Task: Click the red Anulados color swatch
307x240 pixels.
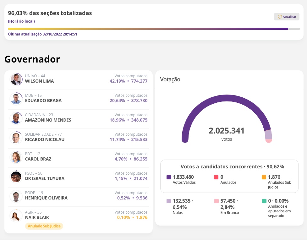Action: pos(216,177)
